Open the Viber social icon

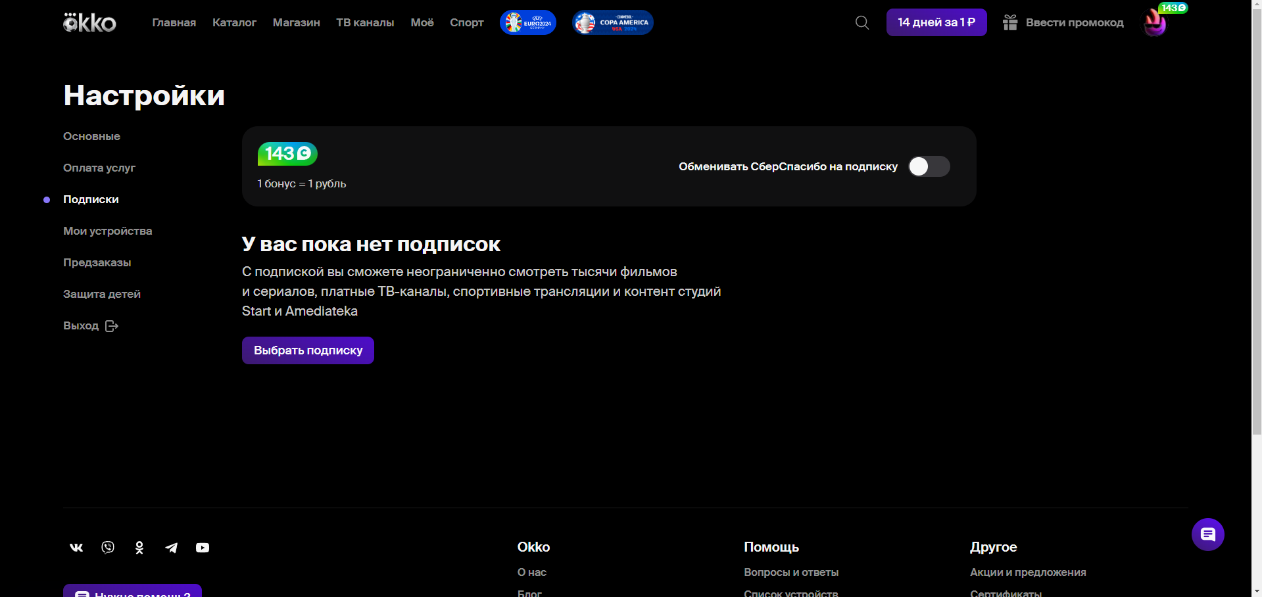[x=108, y=547]
